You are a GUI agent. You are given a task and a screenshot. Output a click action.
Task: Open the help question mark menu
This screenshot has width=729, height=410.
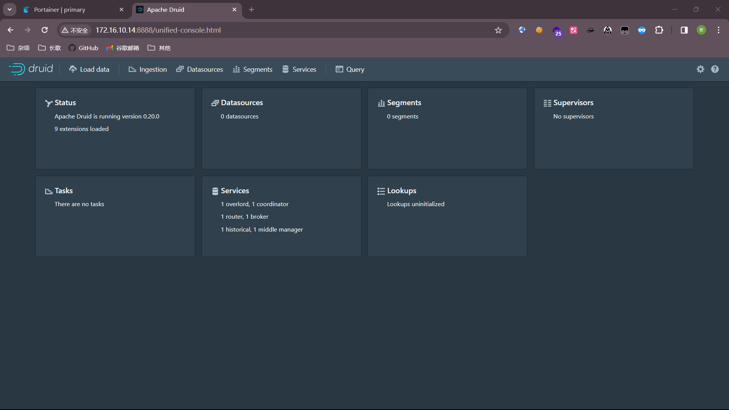715,69
